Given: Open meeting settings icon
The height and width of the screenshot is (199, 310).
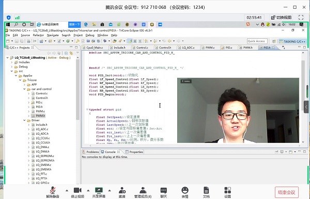Looking at the screenshot, I should point(227,192).
